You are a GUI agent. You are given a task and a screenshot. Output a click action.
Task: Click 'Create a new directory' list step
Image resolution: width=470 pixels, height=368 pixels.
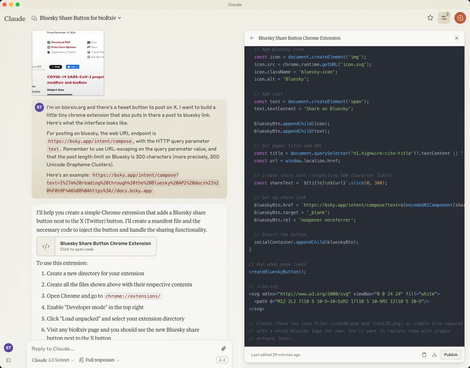pyautogui.click(x=95, y=274)
